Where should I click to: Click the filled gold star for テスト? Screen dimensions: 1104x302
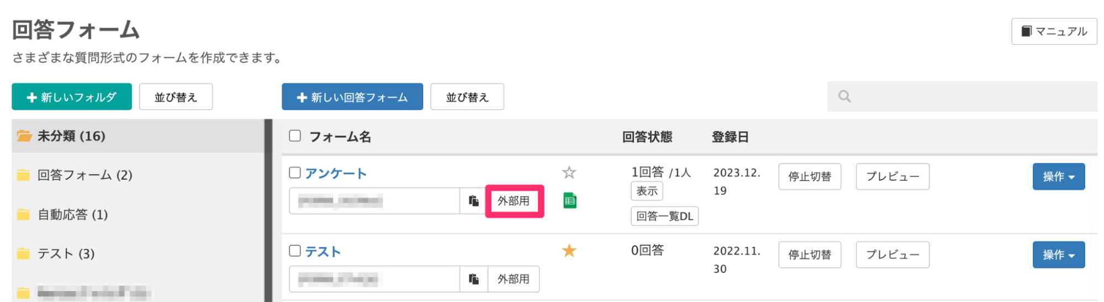[569, 251]
